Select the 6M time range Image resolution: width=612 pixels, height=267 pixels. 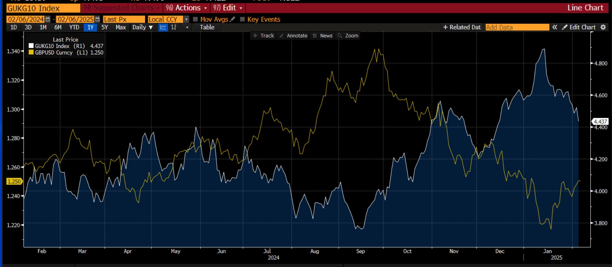pyautogui.click(x=58, y=28)
